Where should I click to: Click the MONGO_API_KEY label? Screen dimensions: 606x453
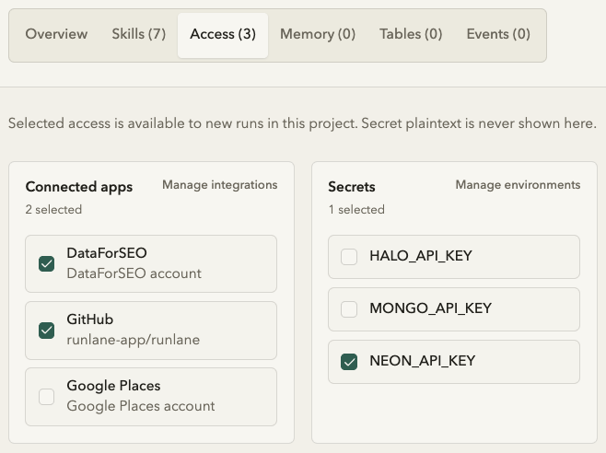pyautogui.click(x=430, y=308)
